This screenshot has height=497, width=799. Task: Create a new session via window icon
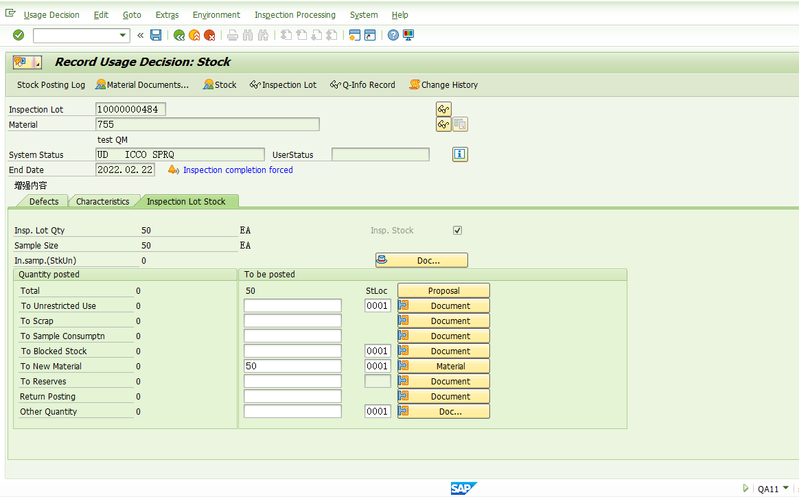(x=355, y=35)
